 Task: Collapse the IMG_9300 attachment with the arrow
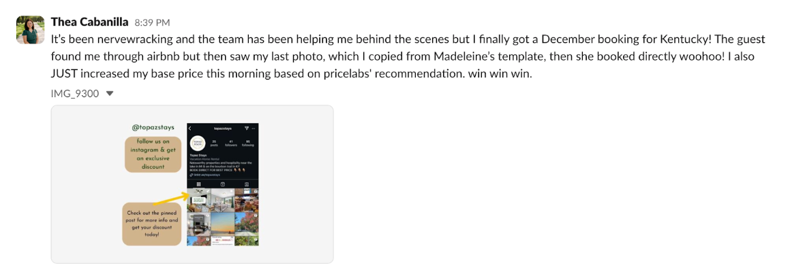(x=109, y=94)
